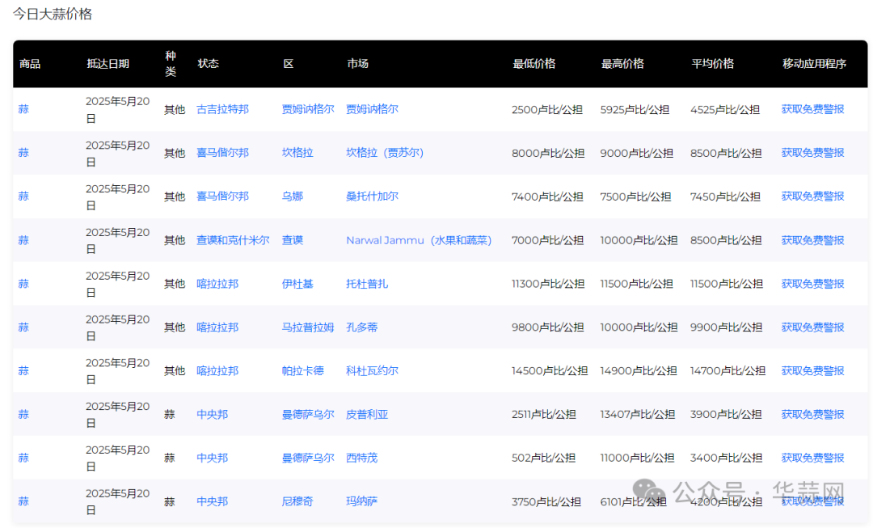Click 获取免费警报 in 西特茂 row
The height and width of the screenshot is (528, 873).
812,458
